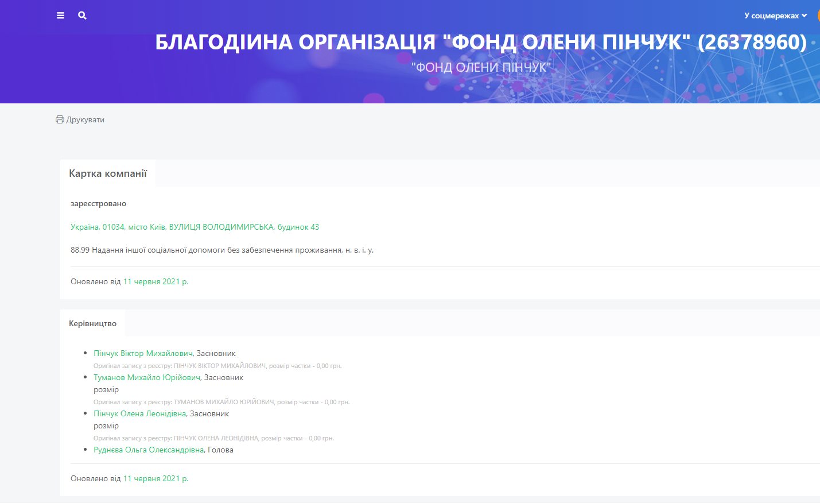Open the ВУЛИЦЯ ВОЛОДИМИРСЬКА address link
The height and width of the screenshot is (503, 820).
(x=195, y=227)
